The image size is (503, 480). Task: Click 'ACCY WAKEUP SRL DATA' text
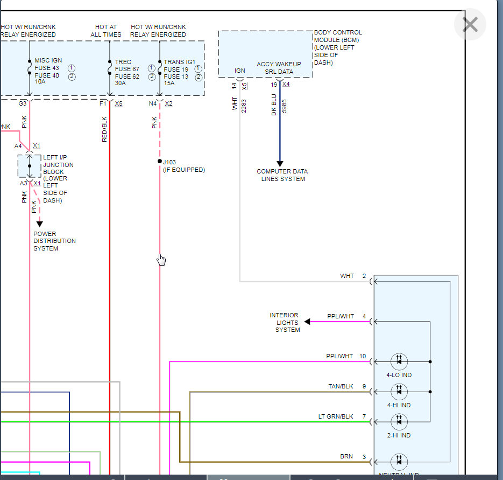279,68
